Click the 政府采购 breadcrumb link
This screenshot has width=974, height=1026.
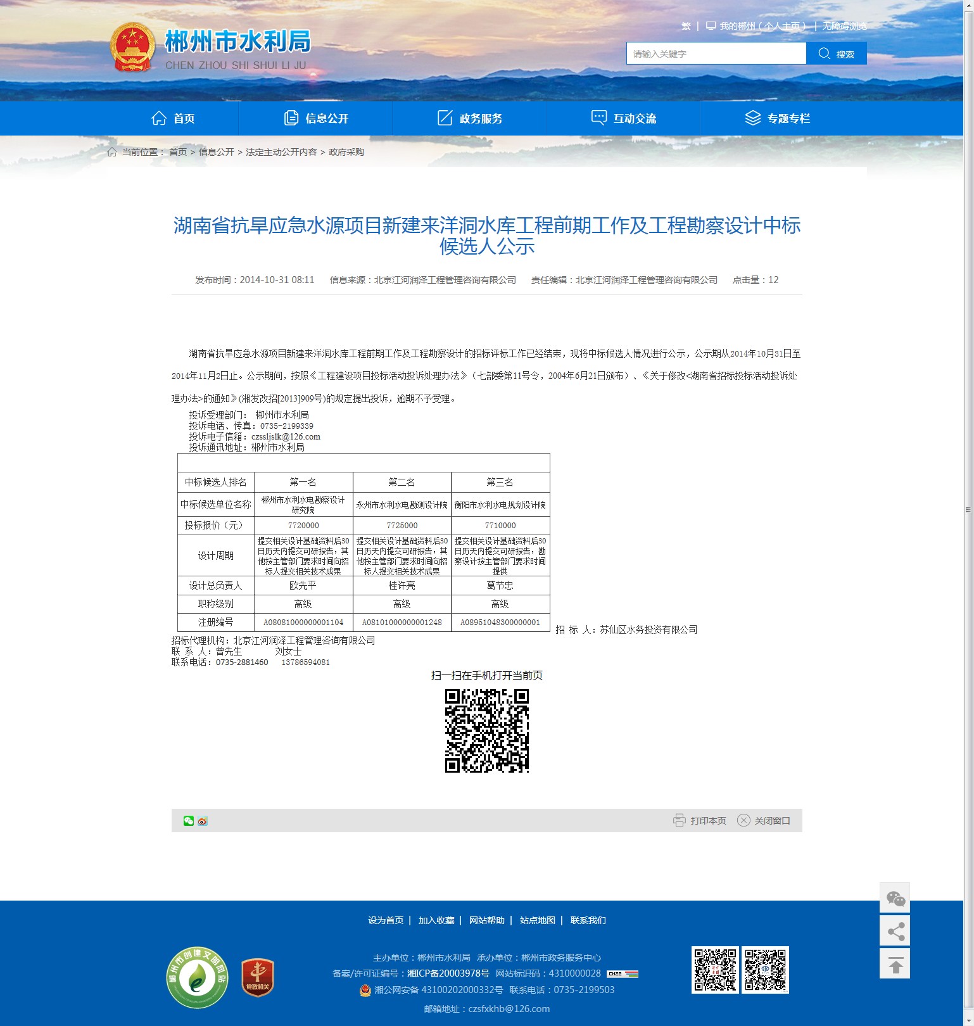346,152
